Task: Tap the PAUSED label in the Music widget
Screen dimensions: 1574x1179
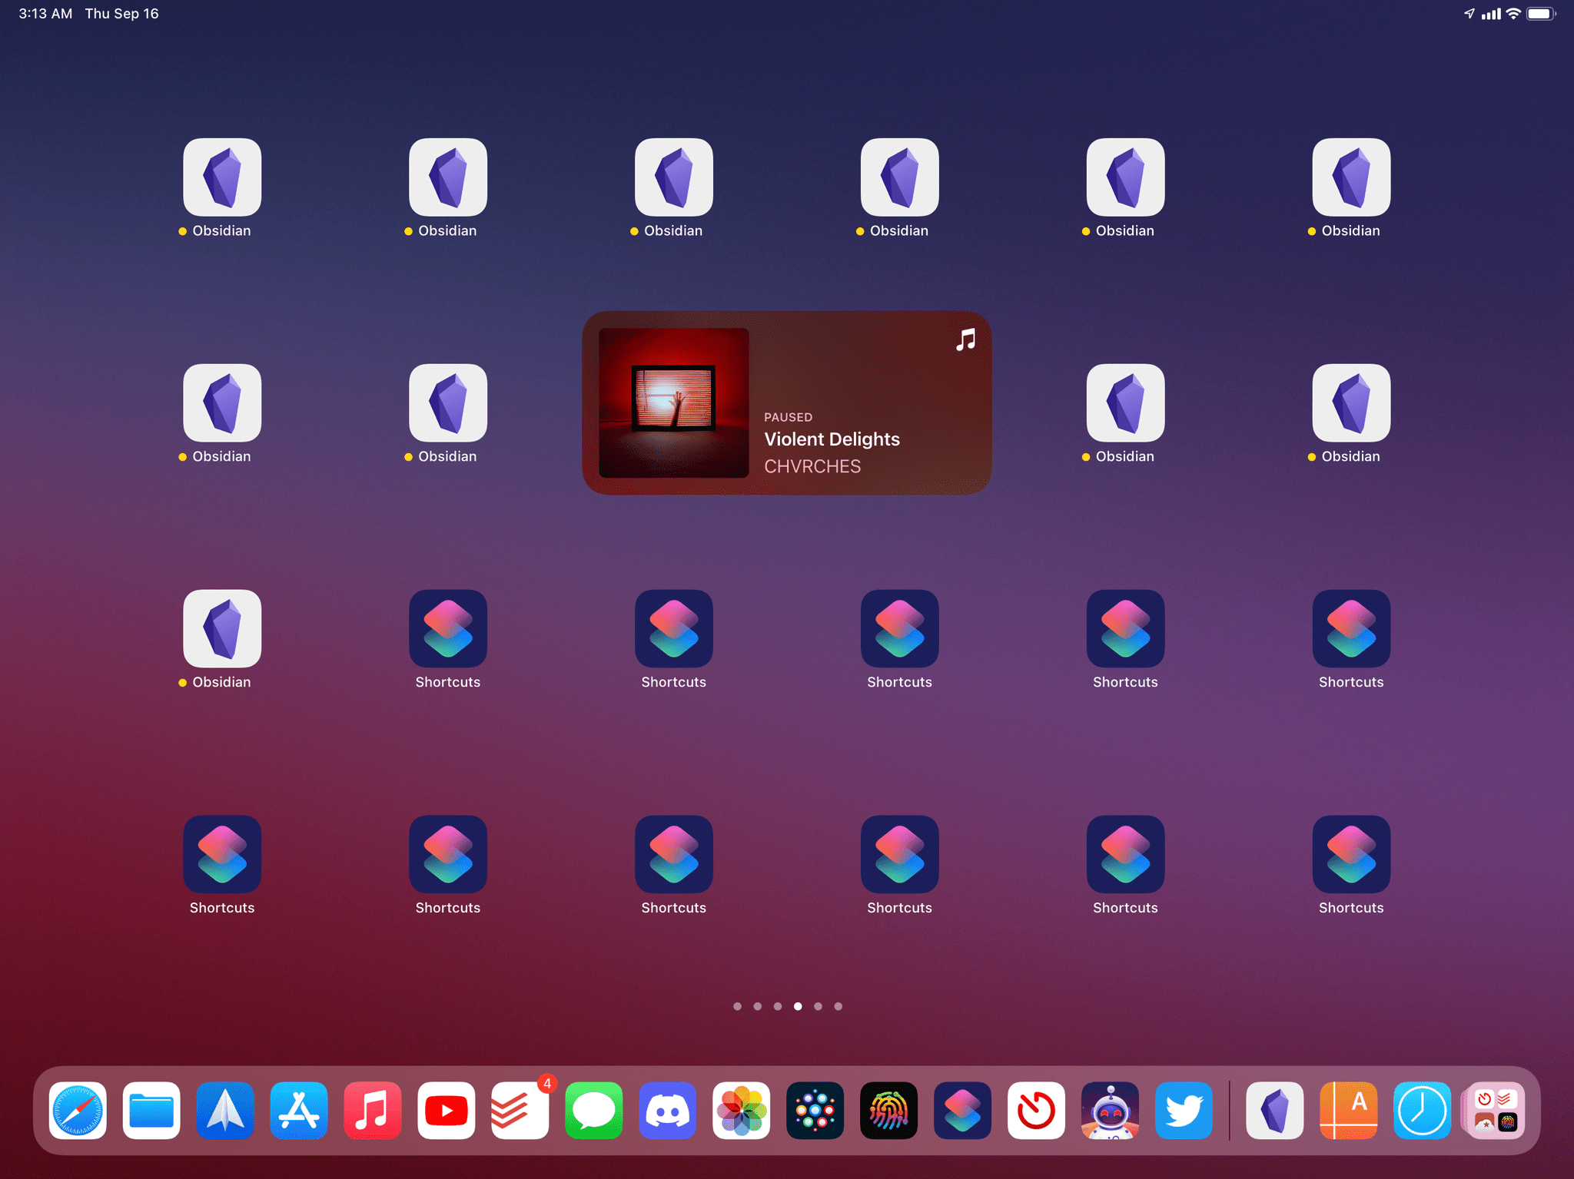Action: (x=788, y=417)
